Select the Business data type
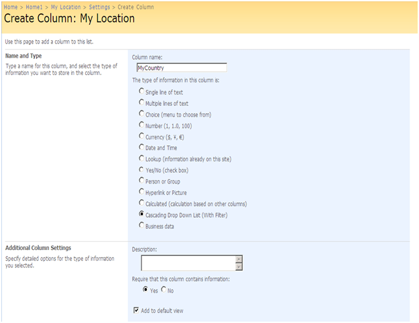Viewport: 419px width, 323px height. (x=141, y=225)
